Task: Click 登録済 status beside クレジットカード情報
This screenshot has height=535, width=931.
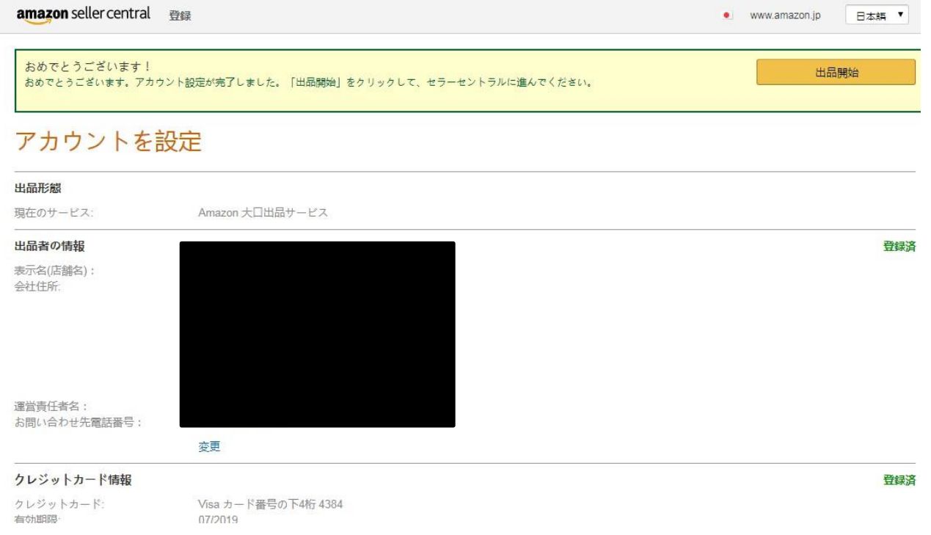Action: pyautogui.click(x=899, y=481)
